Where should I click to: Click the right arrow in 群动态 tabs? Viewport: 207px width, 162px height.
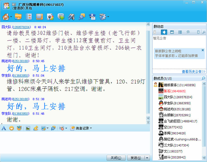(x=198, y=32)
